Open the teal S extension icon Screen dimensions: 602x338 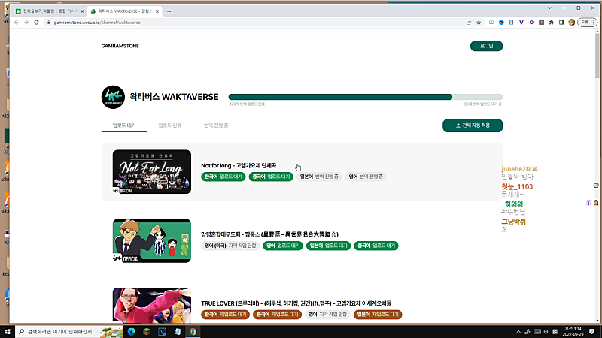pos(511,23)
